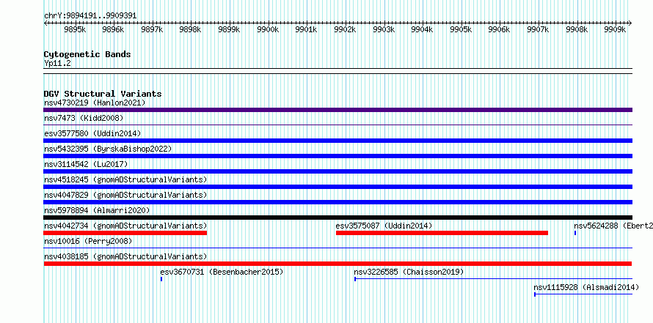Click the right arrowhead of the ruler
The image size is (653, 323).
coord(630,23)
